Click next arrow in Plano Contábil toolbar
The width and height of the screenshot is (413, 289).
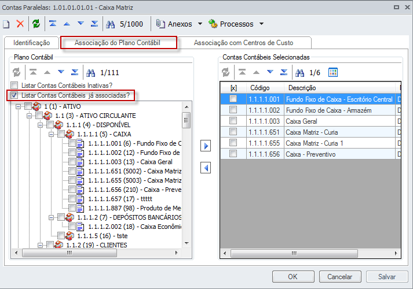coord(61,72)
